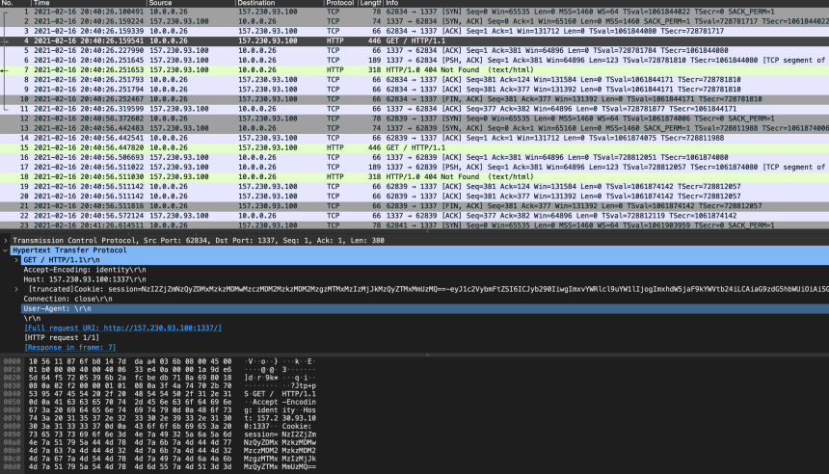
Task: Select hex dump row offset 00d0
Action: point(159,466)
